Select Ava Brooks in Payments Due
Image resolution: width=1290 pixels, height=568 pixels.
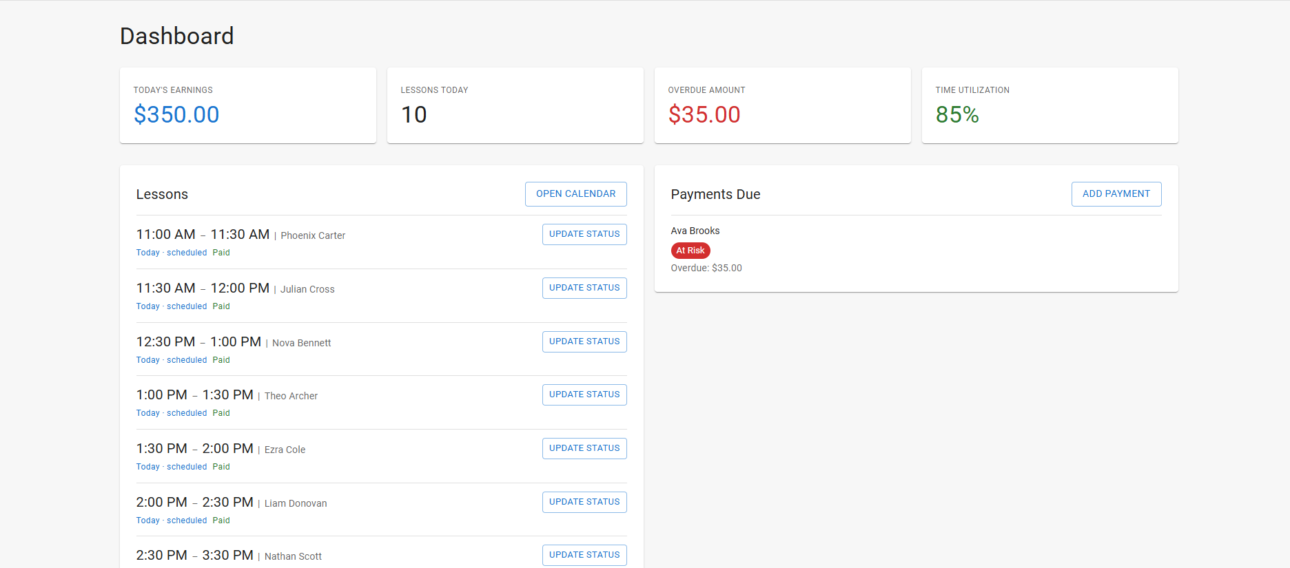695,231
